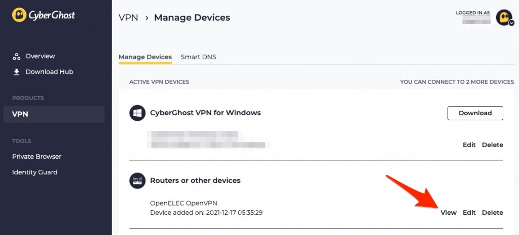The height and width of the screenshot is (235, 519).
Task: Edit the OpenELEC OpenVPN device
Action: pyautogui.click(x=469, y=213)
